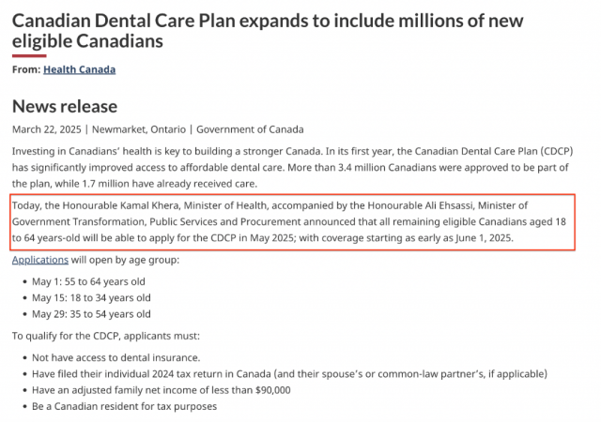The image size is (601, 422).
Task: Click the red highlighted paragraph about Kamal Khera
Action: [292, 222]
